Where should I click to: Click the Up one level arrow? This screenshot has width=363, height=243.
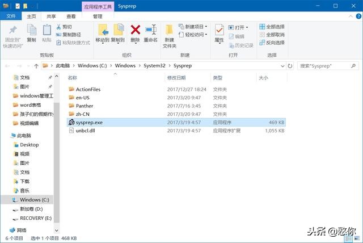[x=36, y=66]
